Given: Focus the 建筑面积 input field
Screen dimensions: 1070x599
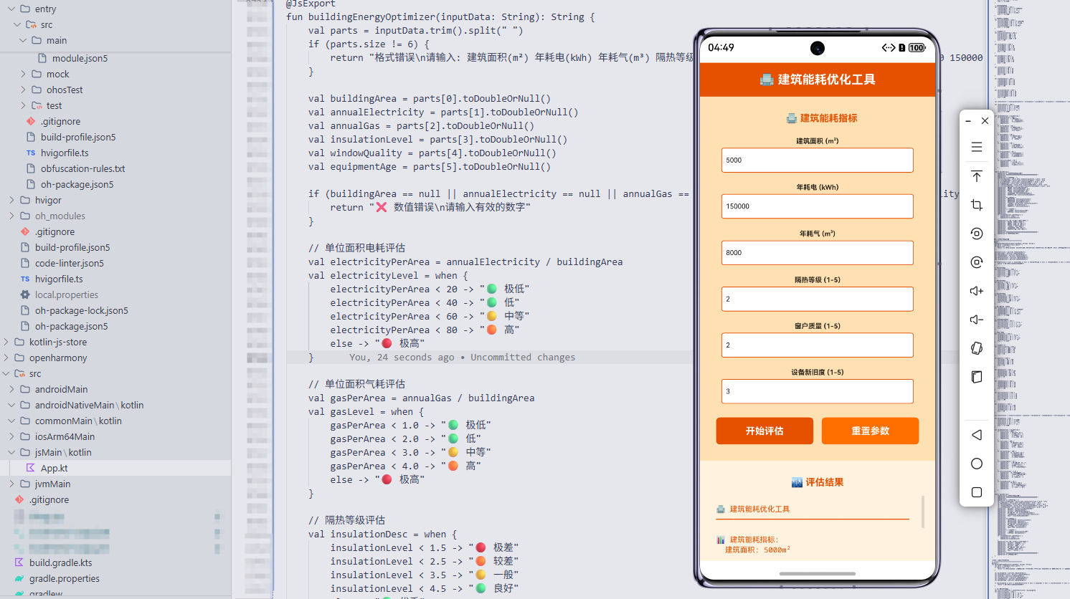Looking at the screenshot, I should [817, 160].
